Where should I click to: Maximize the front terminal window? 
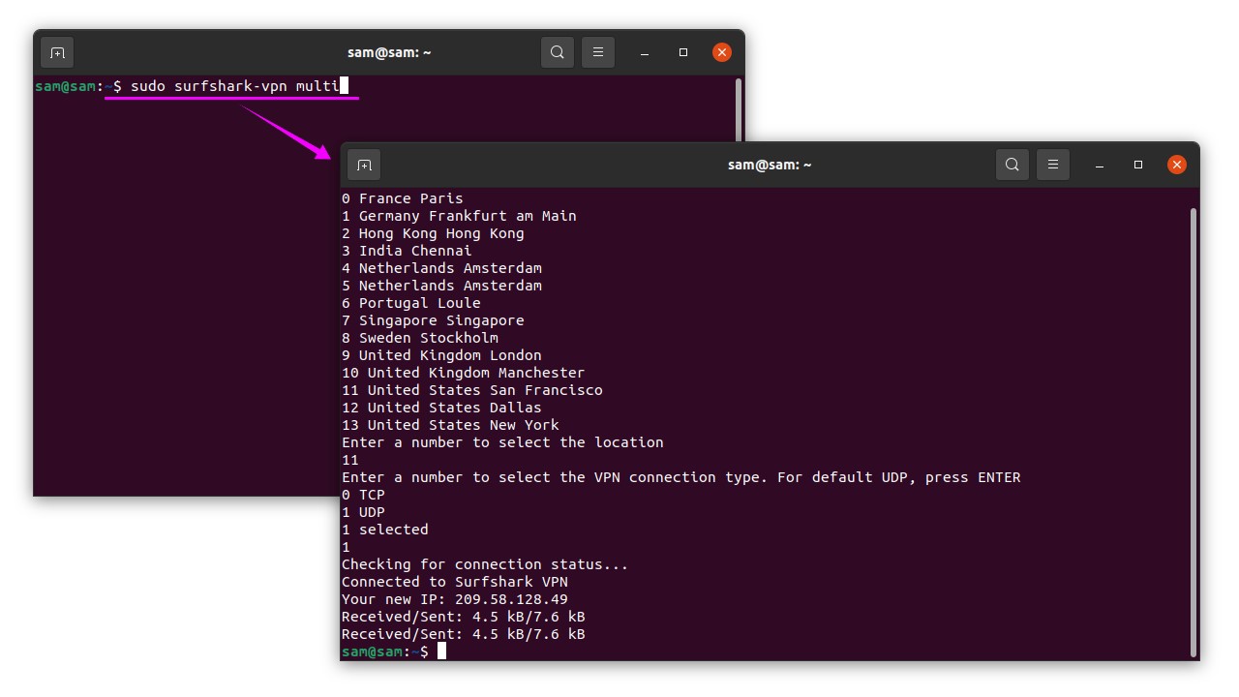click(x=1138, y=166)
